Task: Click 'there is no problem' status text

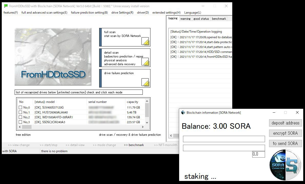Action: [54, 151]
